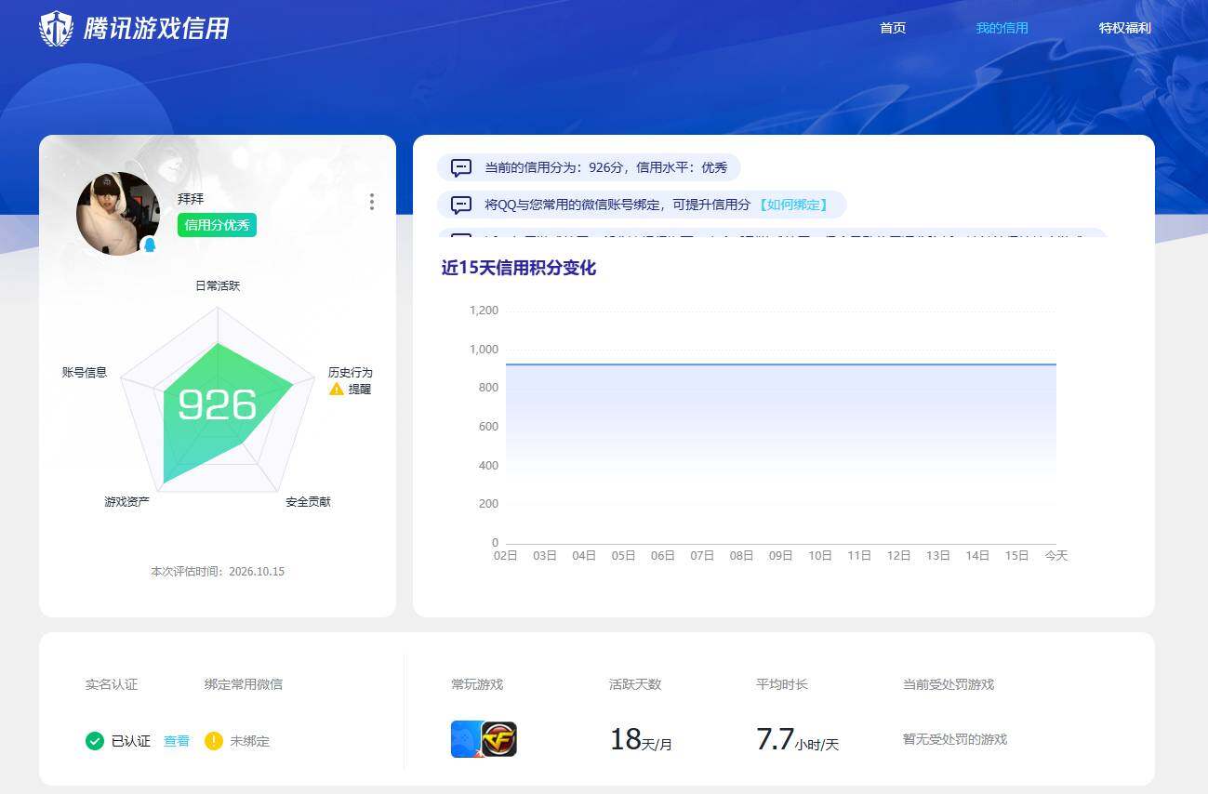The width and height of the screenshot is (1208, 794).
Task: Click the CF CrossFire game icon
Action: (499, 739)
